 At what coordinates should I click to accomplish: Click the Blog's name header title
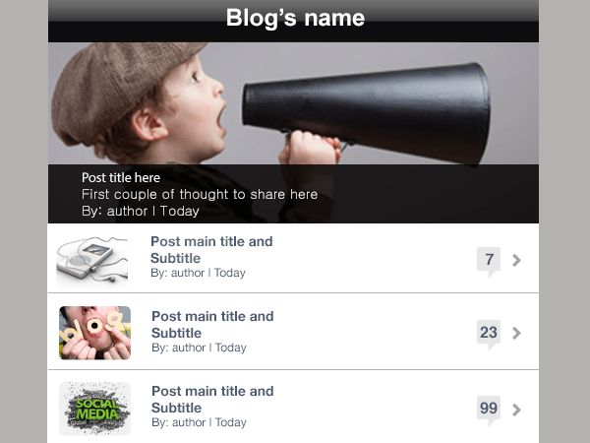coord(295,18)
